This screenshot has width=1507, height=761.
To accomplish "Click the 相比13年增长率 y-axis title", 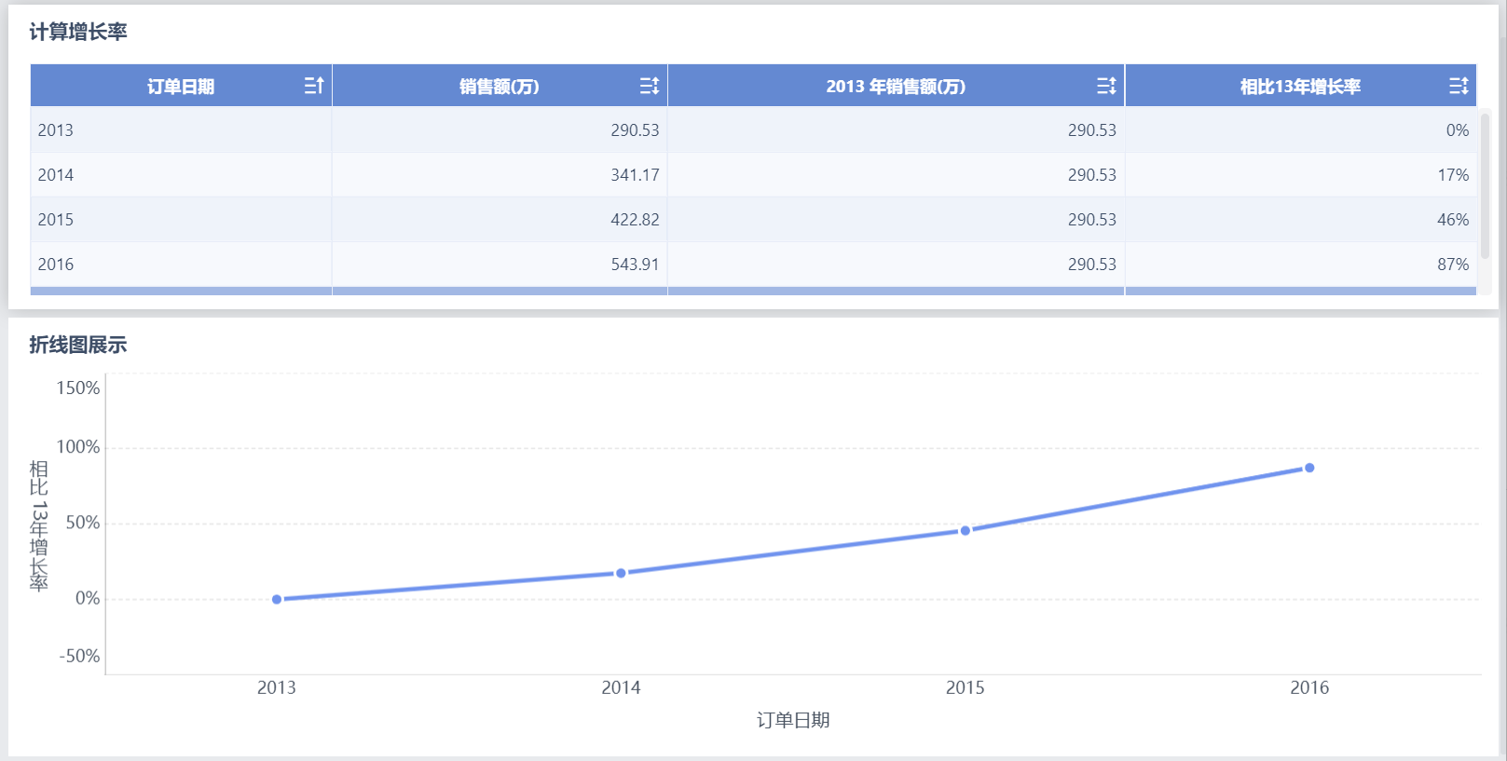I will 38,525.
